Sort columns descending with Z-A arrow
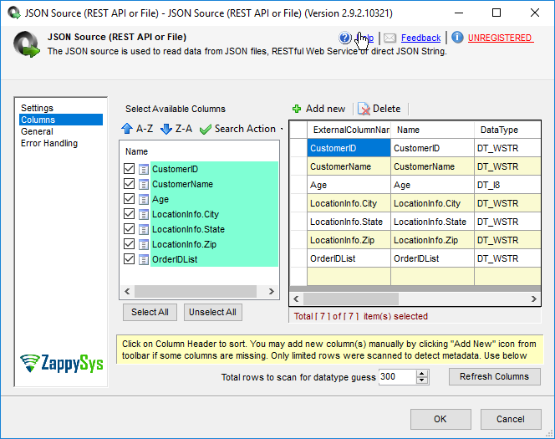Screen dimensions: 555x439 tap(166, 129)
